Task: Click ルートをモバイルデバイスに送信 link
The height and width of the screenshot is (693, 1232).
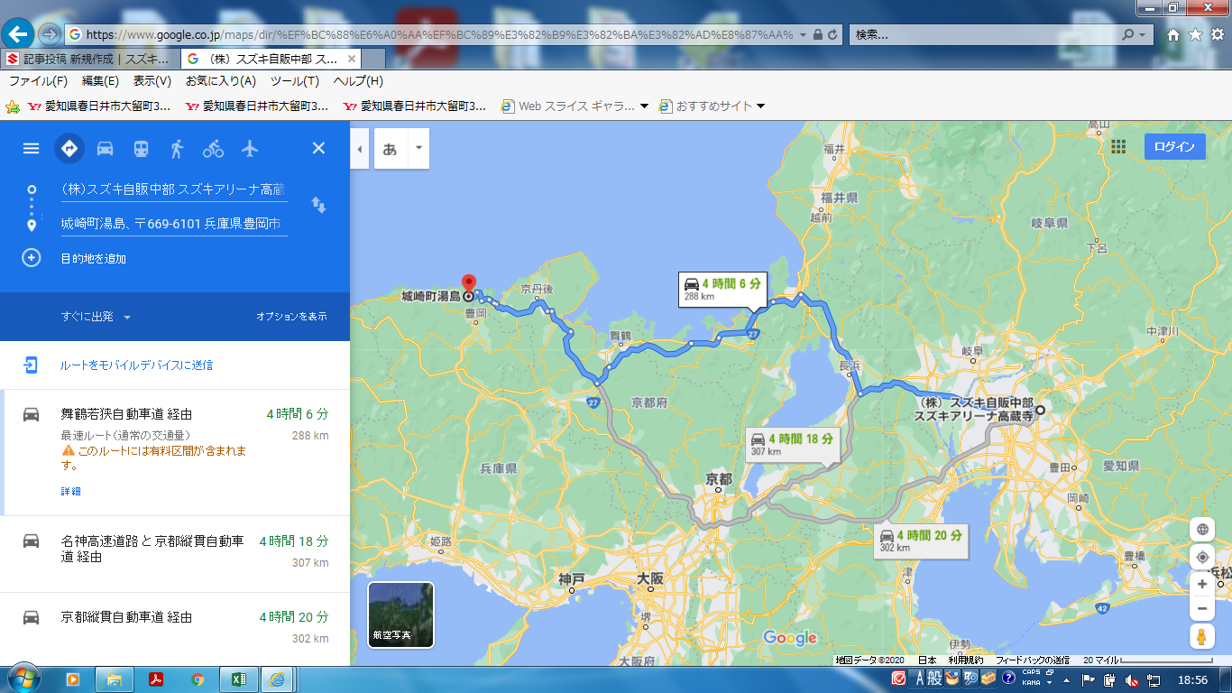Action: tap(136, 365)
